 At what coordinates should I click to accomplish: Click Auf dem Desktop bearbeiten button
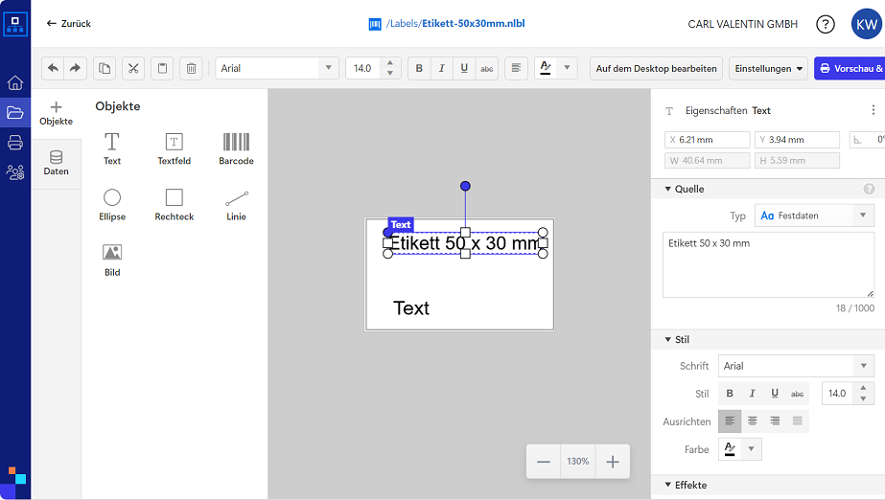656,68
